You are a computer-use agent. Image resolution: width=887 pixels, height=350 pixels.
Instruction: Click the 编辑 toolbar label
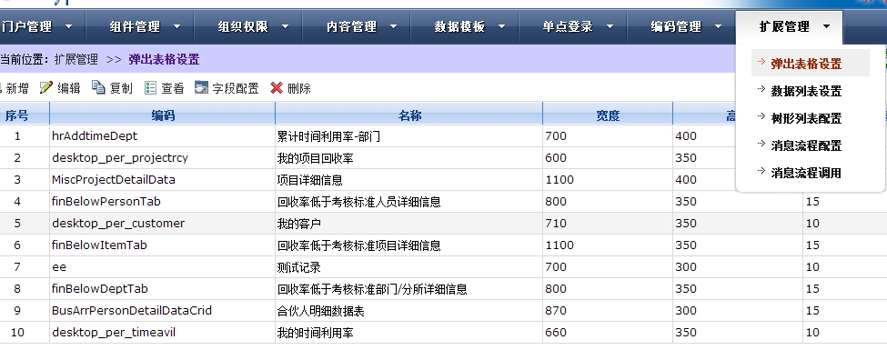69,88
